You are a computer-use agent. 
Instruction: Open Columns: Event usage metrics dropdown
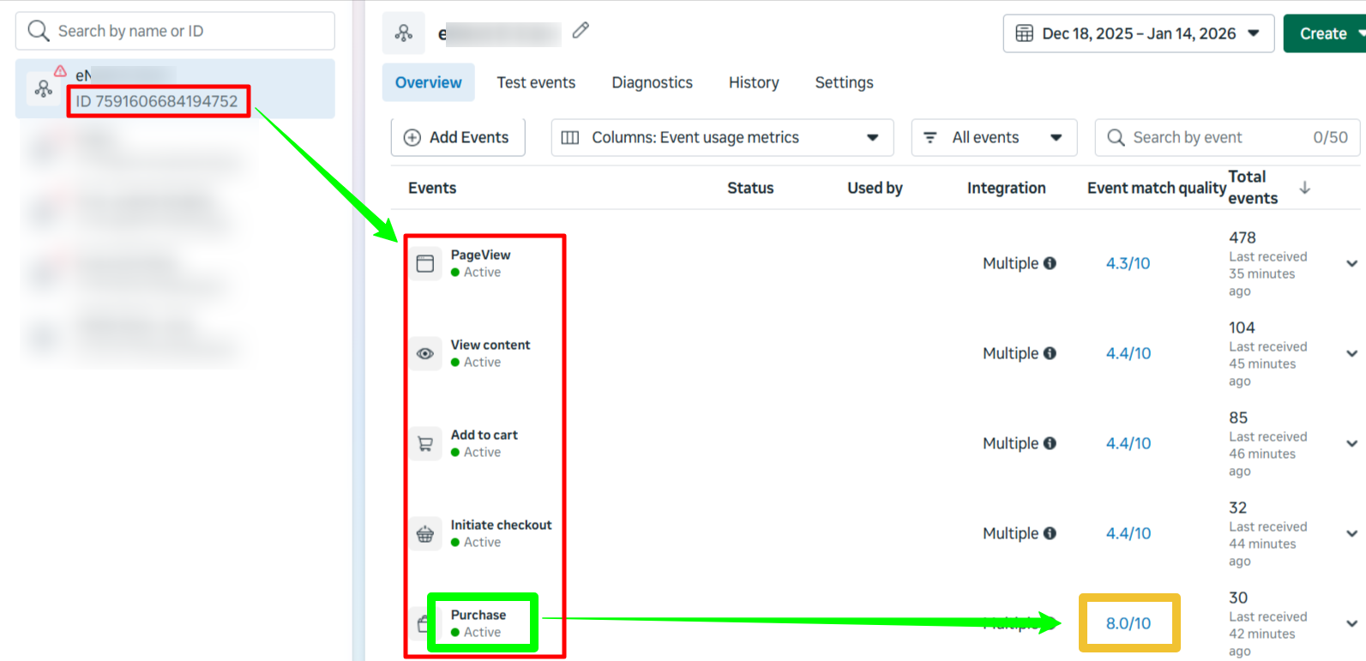coord(722,137)
